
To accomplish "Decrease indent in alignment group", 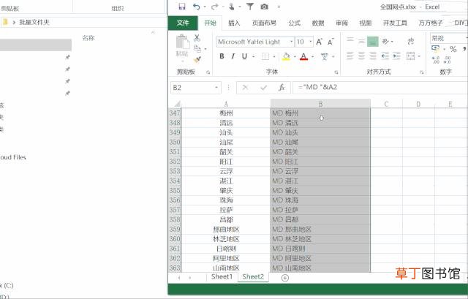I will (385, 56).
